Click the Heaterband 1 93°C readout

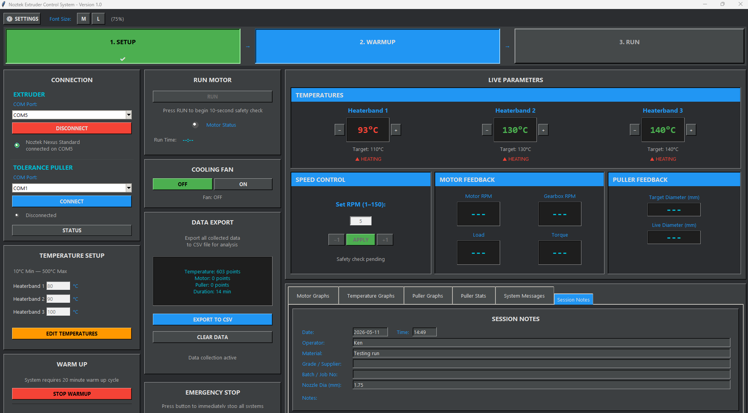pos(368,130)
